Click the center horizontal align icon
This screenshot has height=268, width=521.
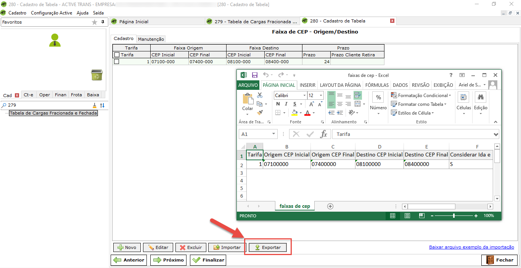339,104
